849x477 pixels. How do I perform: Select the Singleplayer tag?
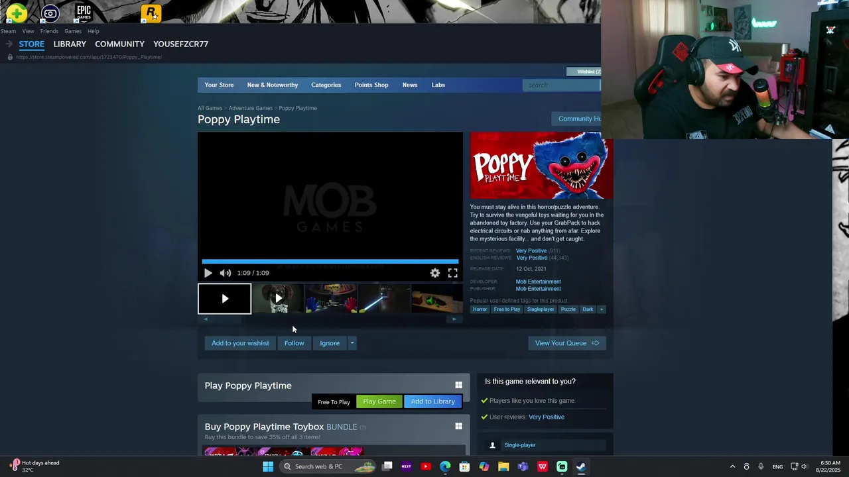pyautogui.click(x=541, y=309)
